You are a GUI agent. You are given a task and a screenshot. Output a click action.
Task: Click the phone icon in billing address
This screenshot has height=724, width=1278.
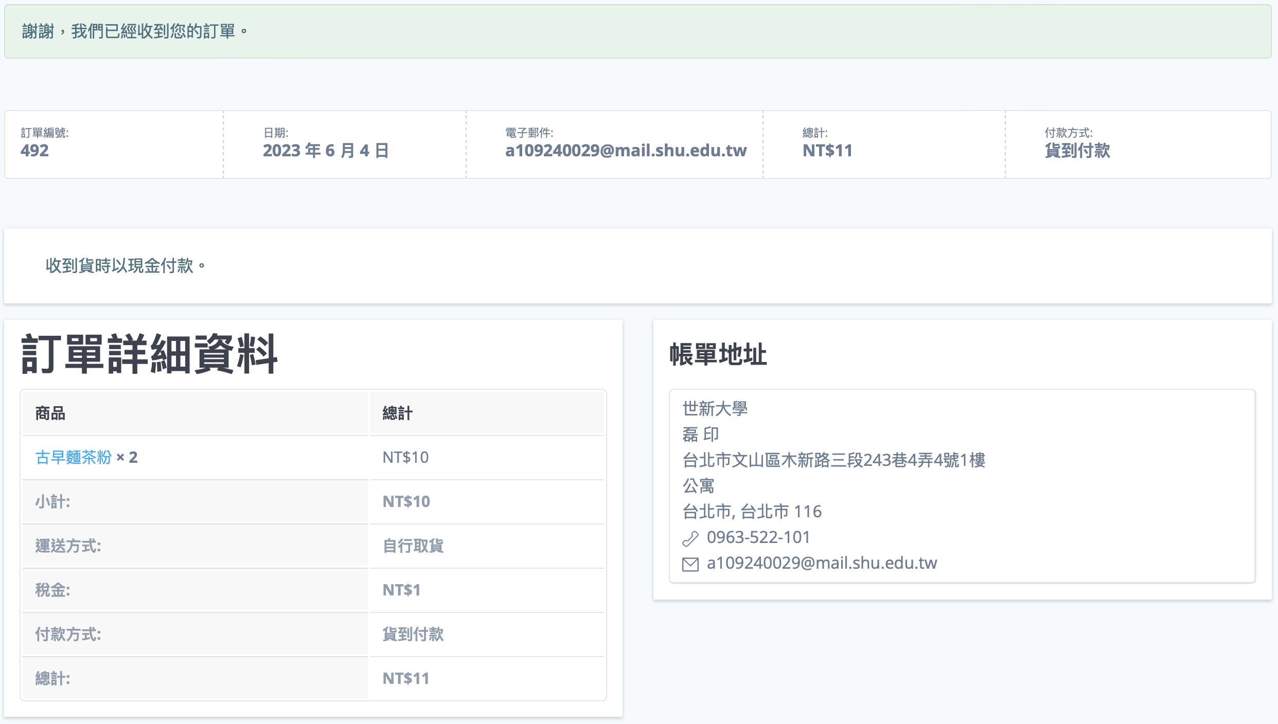point(690,538)
